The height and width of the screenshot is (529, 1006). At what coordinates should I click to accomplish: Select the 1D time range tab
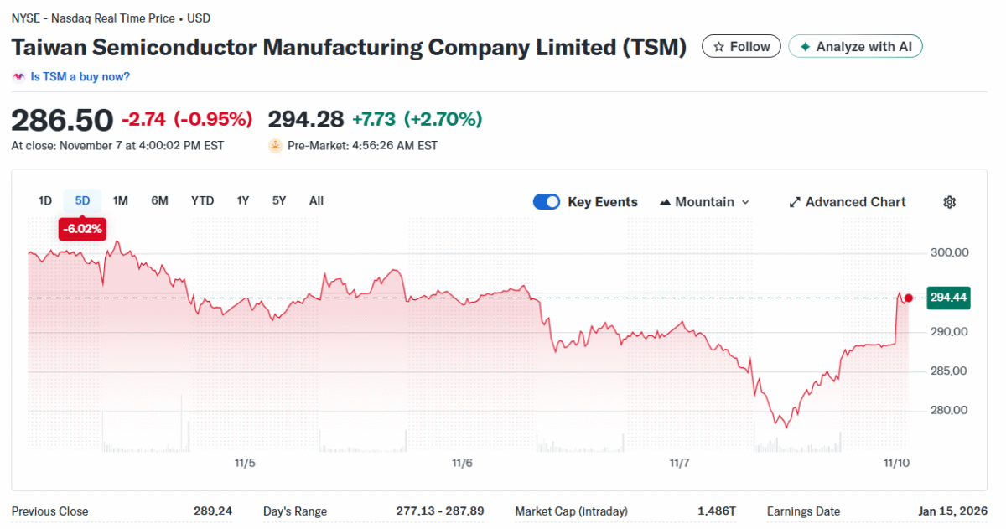point(45,200)
